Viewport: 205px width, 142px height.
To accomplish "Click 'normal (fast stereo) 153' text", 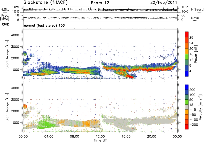I will pos(44,25).
